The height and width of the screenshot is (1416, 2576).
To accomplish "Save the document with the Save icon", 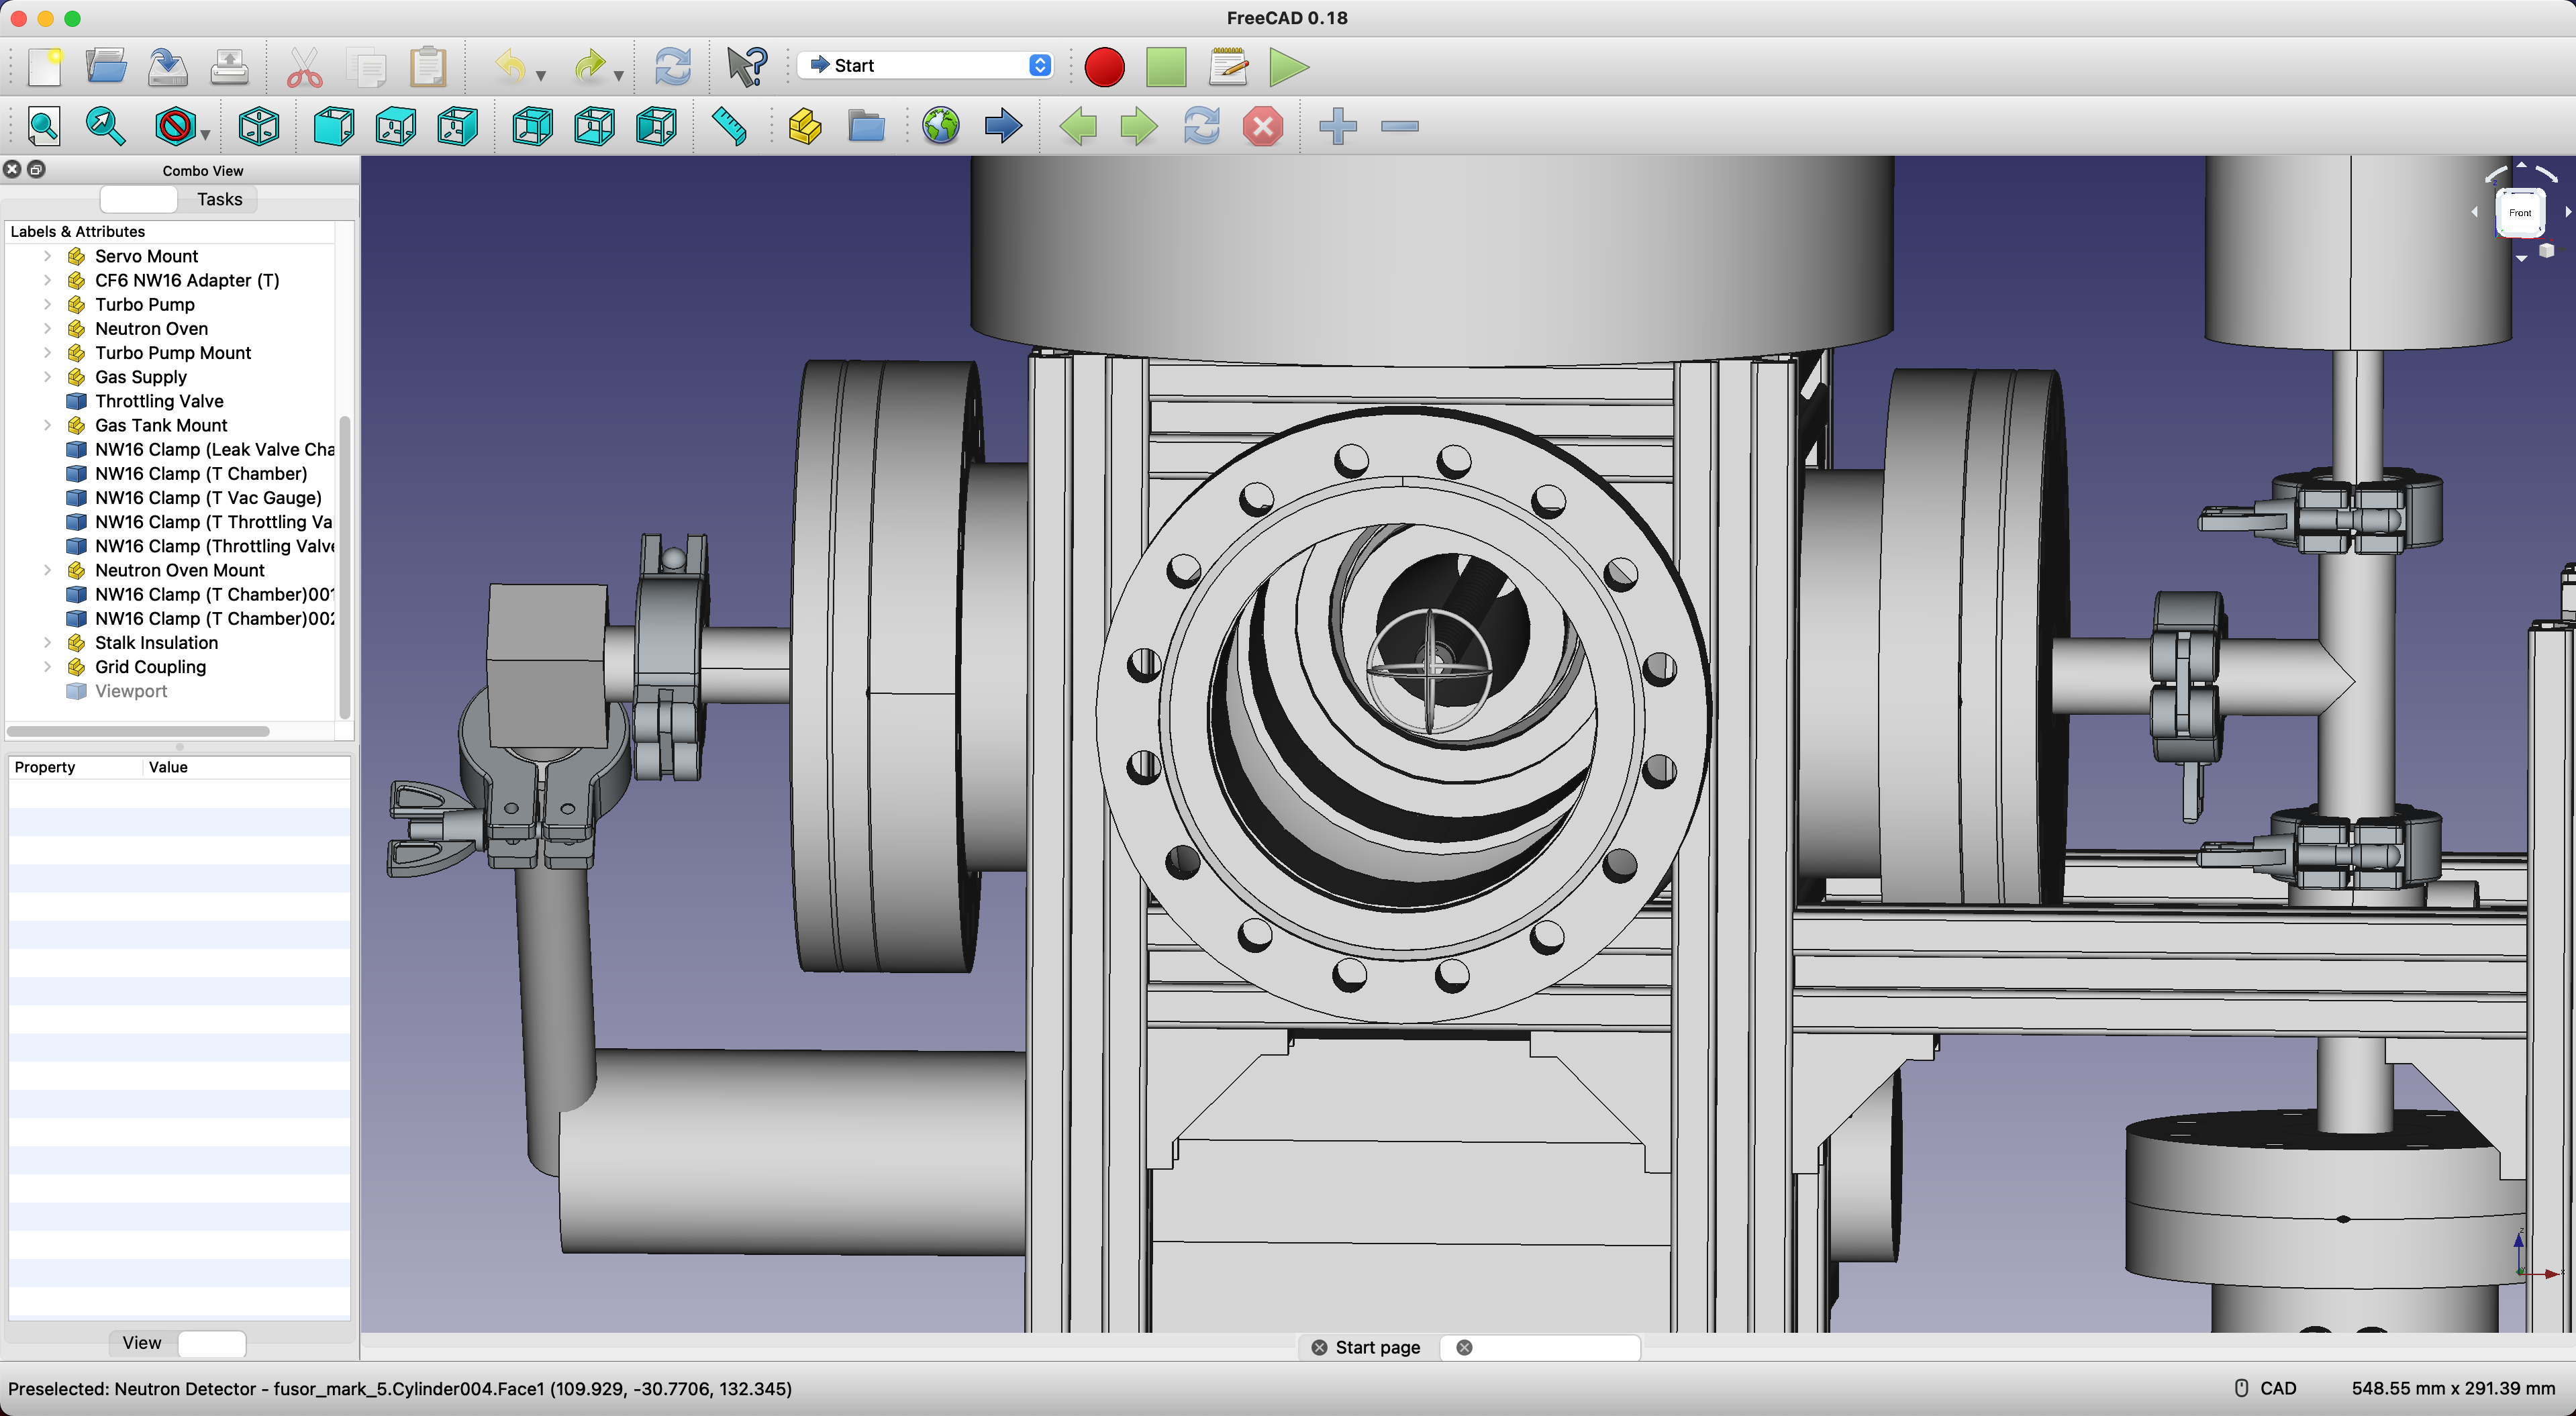I will [168, 66].
